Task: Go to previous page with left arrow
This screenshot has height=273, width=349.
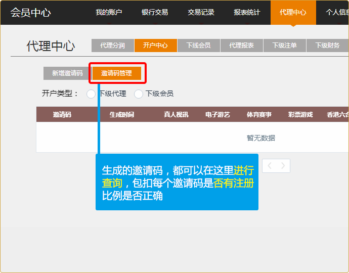Action: pos(270,166)
